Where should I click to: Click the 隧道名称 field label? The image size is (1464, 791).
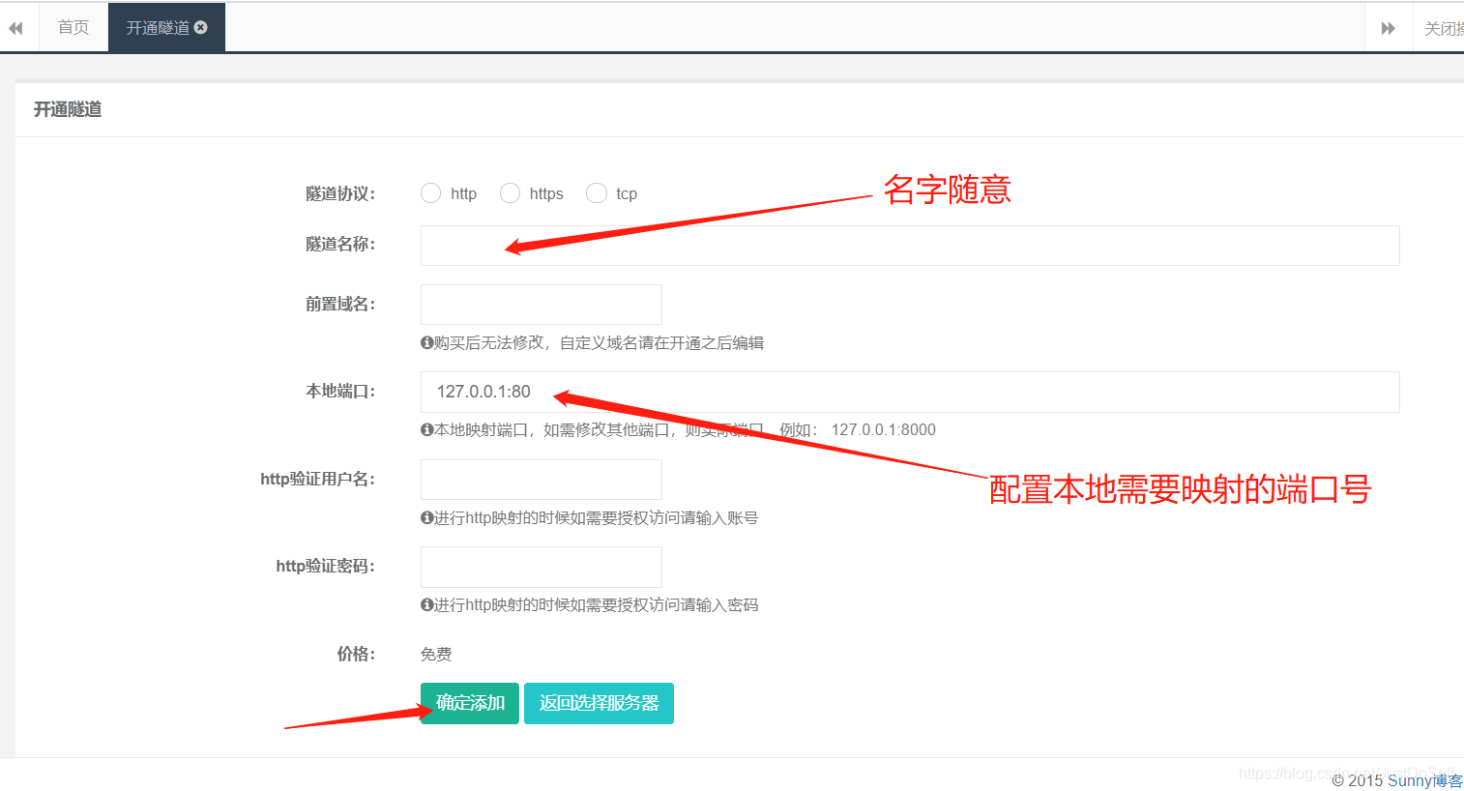pyautogui.click(x=340, y=244)
